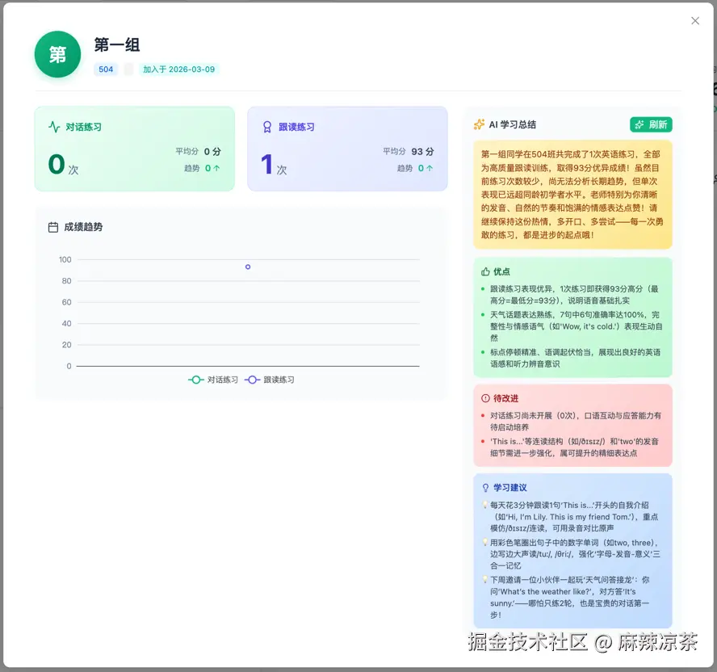Click the 加入于 2026-03-09 date label

click(178, 69)
